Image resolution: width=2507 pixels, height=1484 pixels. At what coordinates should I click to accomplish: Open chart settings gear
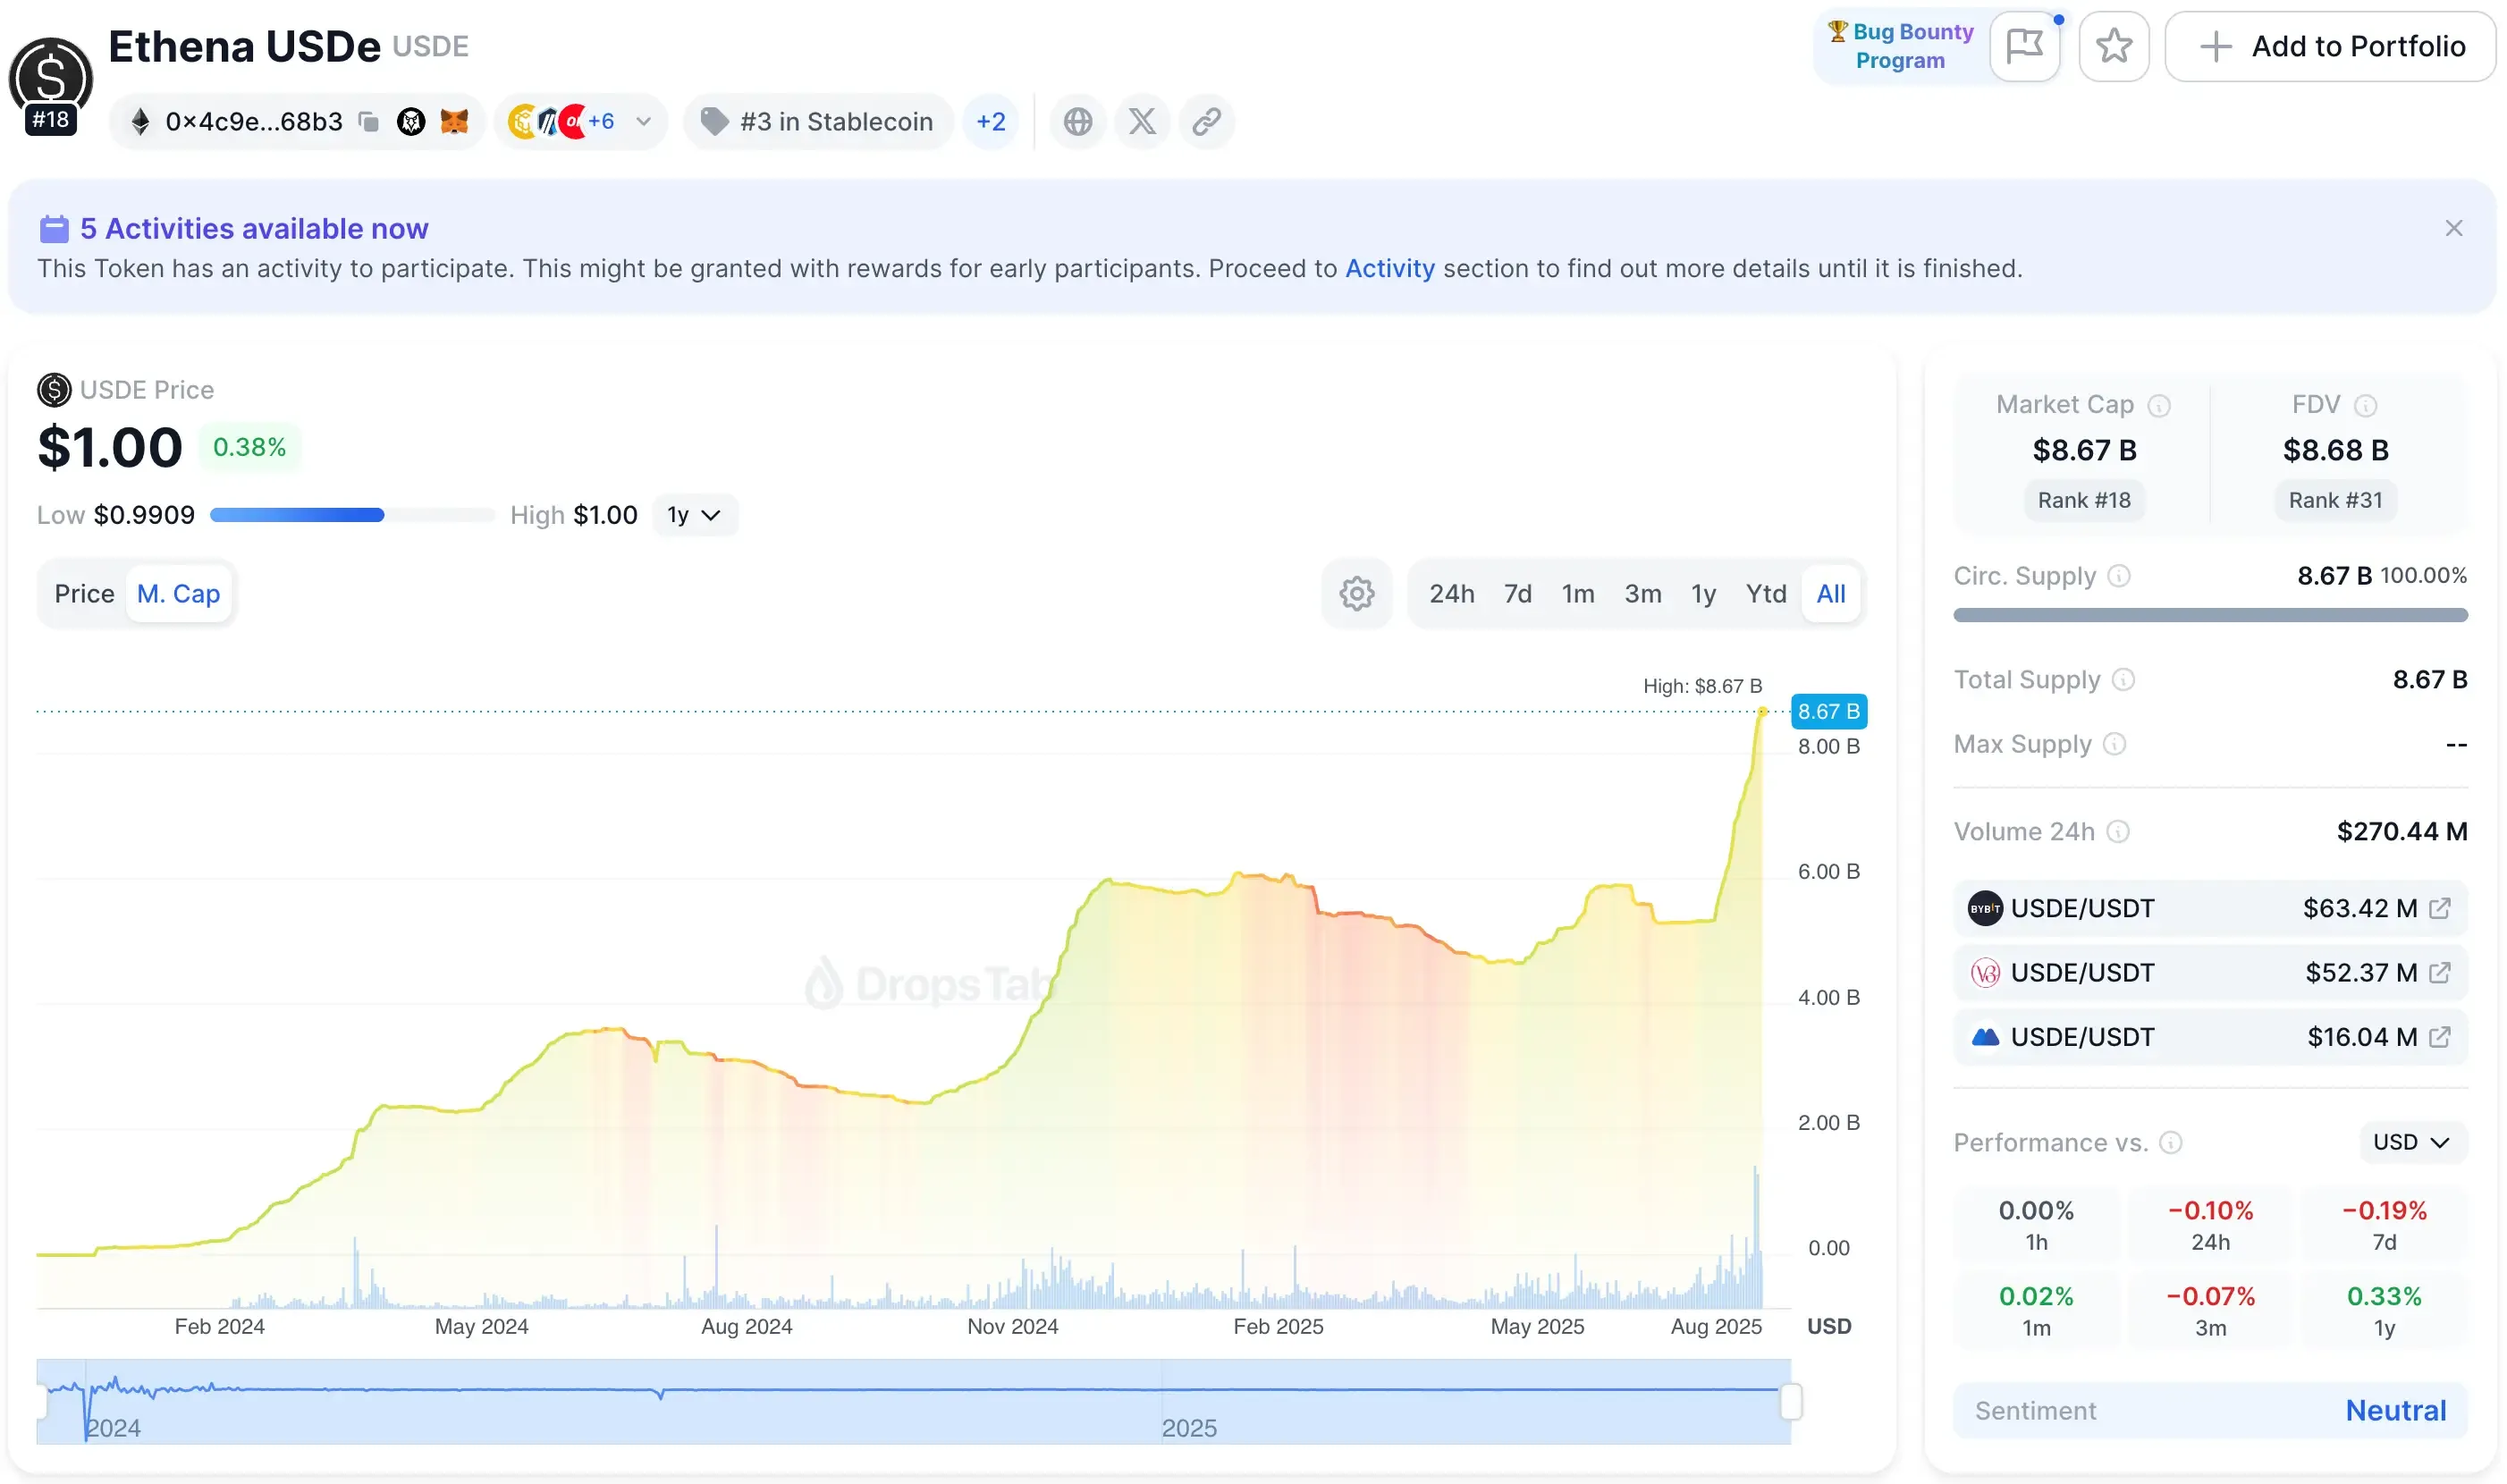pos(1356,593)
